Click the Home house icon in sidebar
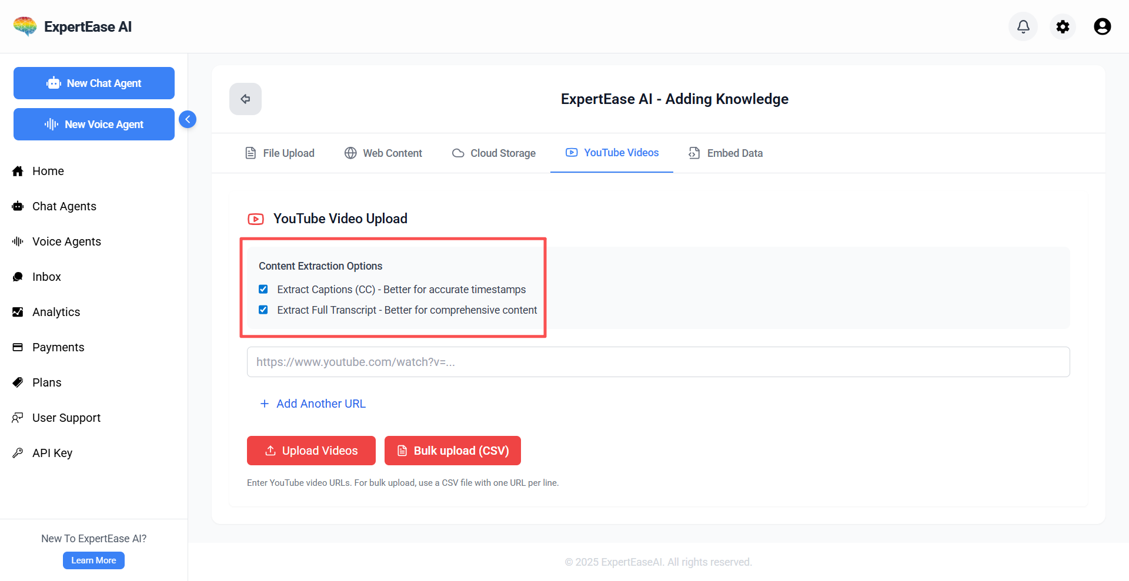 (18, 171)
